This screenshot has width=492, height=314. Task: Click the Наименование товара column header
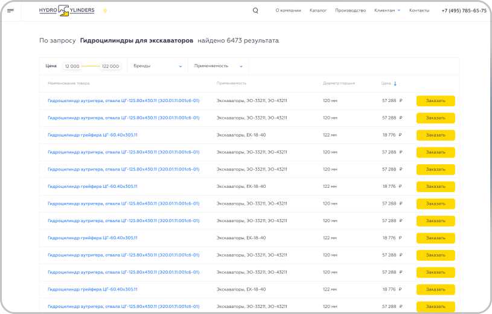[68, 83]
